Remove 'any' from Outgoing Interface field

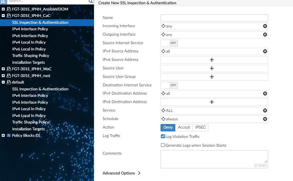coord(265,35)
